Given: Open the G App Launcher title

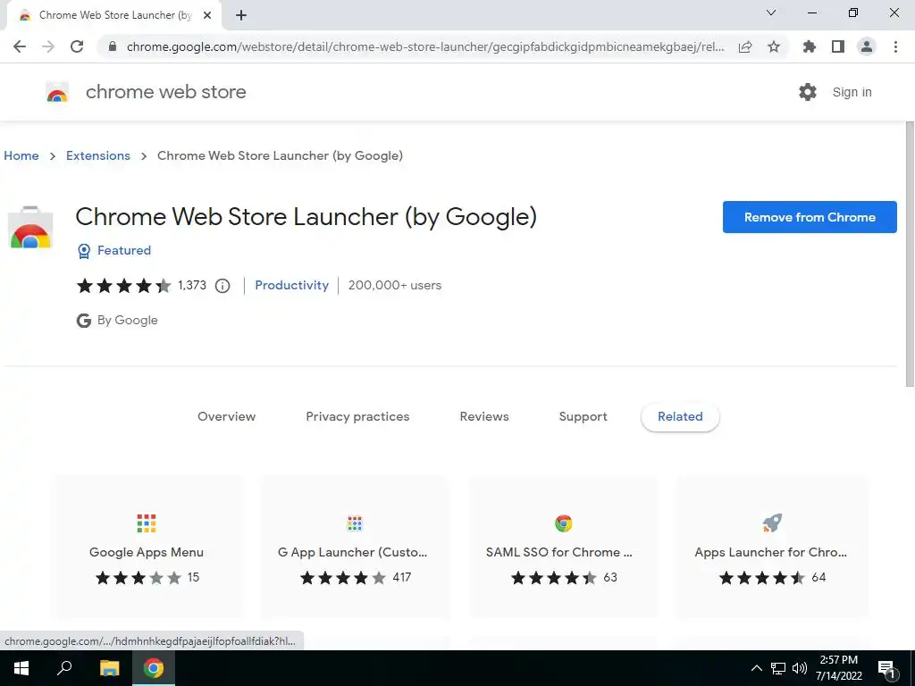Looking at the screenshot, I should (352, 552).
